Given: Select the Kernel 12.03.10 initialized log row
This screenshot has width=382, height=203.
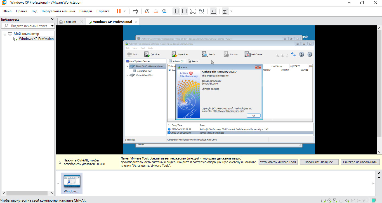Looking at the screenshot, I should pos(240,133).
